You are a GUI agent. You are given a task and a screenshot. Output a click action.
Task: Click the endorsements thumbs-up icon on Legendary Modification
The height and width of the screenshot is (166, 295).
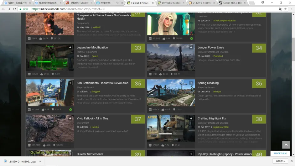(x=42, y=74)
